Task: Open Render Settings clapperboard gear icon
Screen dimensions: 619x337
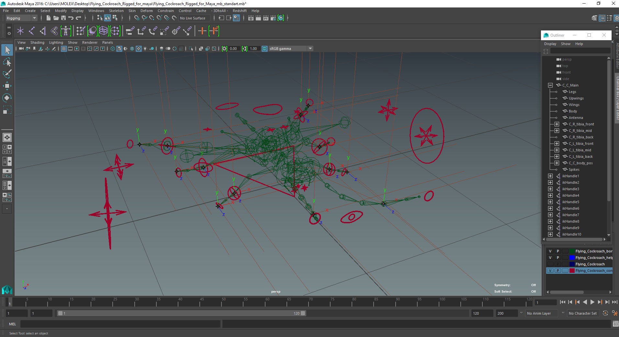Action: coord(273,18)
